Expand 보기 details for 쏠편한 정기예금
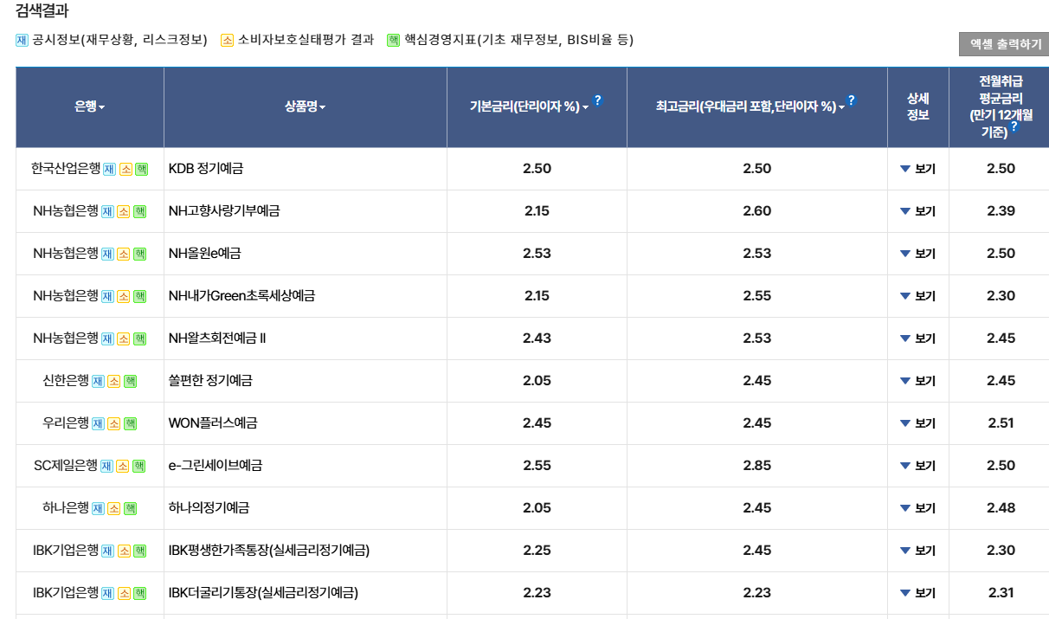This screenshot has width=1049, height=619. 917,381
